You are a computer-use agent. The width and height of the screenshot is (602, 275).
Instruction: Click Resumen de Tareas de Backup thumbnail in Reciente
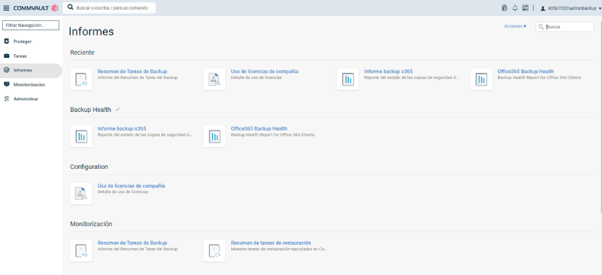[x=81, y=80]
